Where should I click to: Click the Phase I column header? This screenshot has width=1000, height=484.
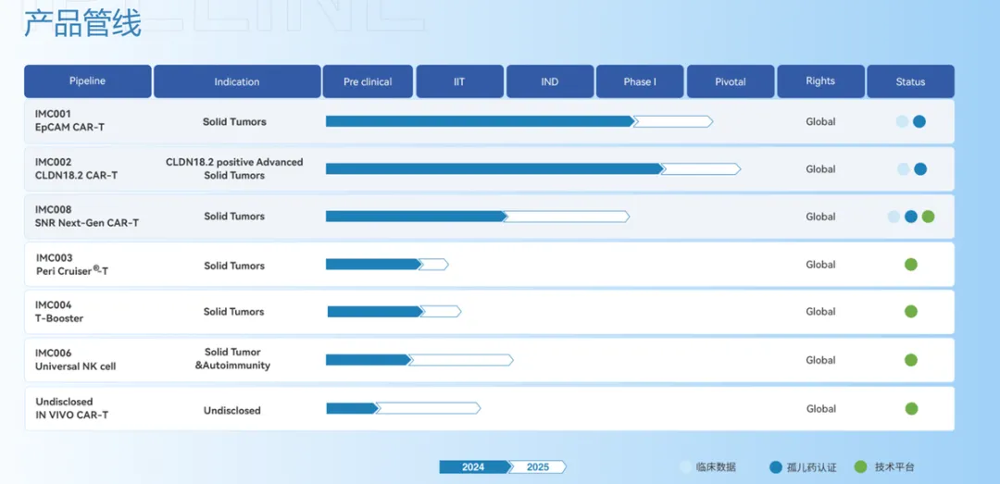pyautogui.click(x=639, y=81)
